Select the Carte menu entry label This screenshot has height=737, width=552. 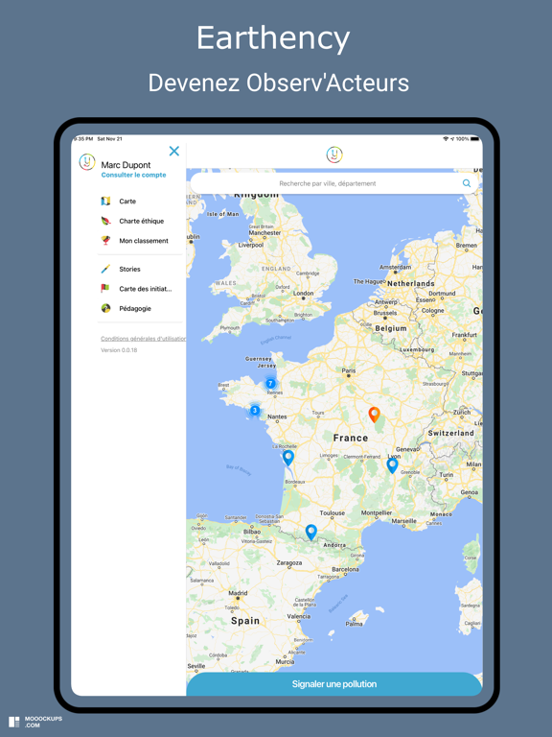(127, 202)
